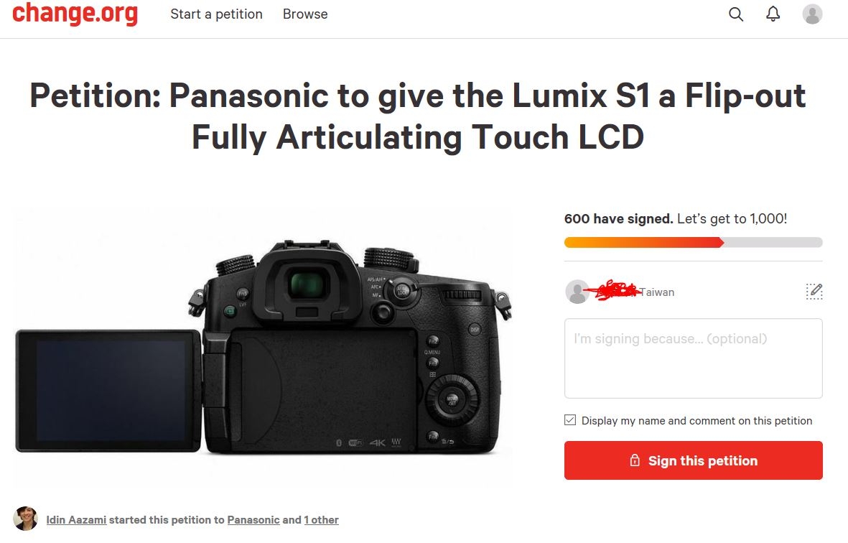Click the edit signer details pencil icon
Screen dimensions: 848x543
[814, 292]
